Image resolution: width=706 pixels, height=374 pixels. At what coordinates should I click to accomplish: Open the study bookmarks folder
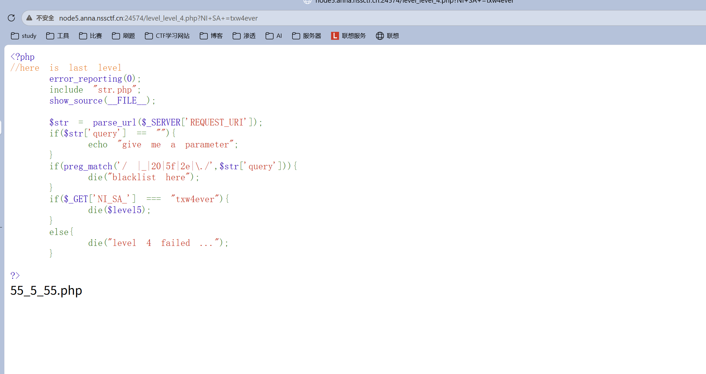coord(24,36)
